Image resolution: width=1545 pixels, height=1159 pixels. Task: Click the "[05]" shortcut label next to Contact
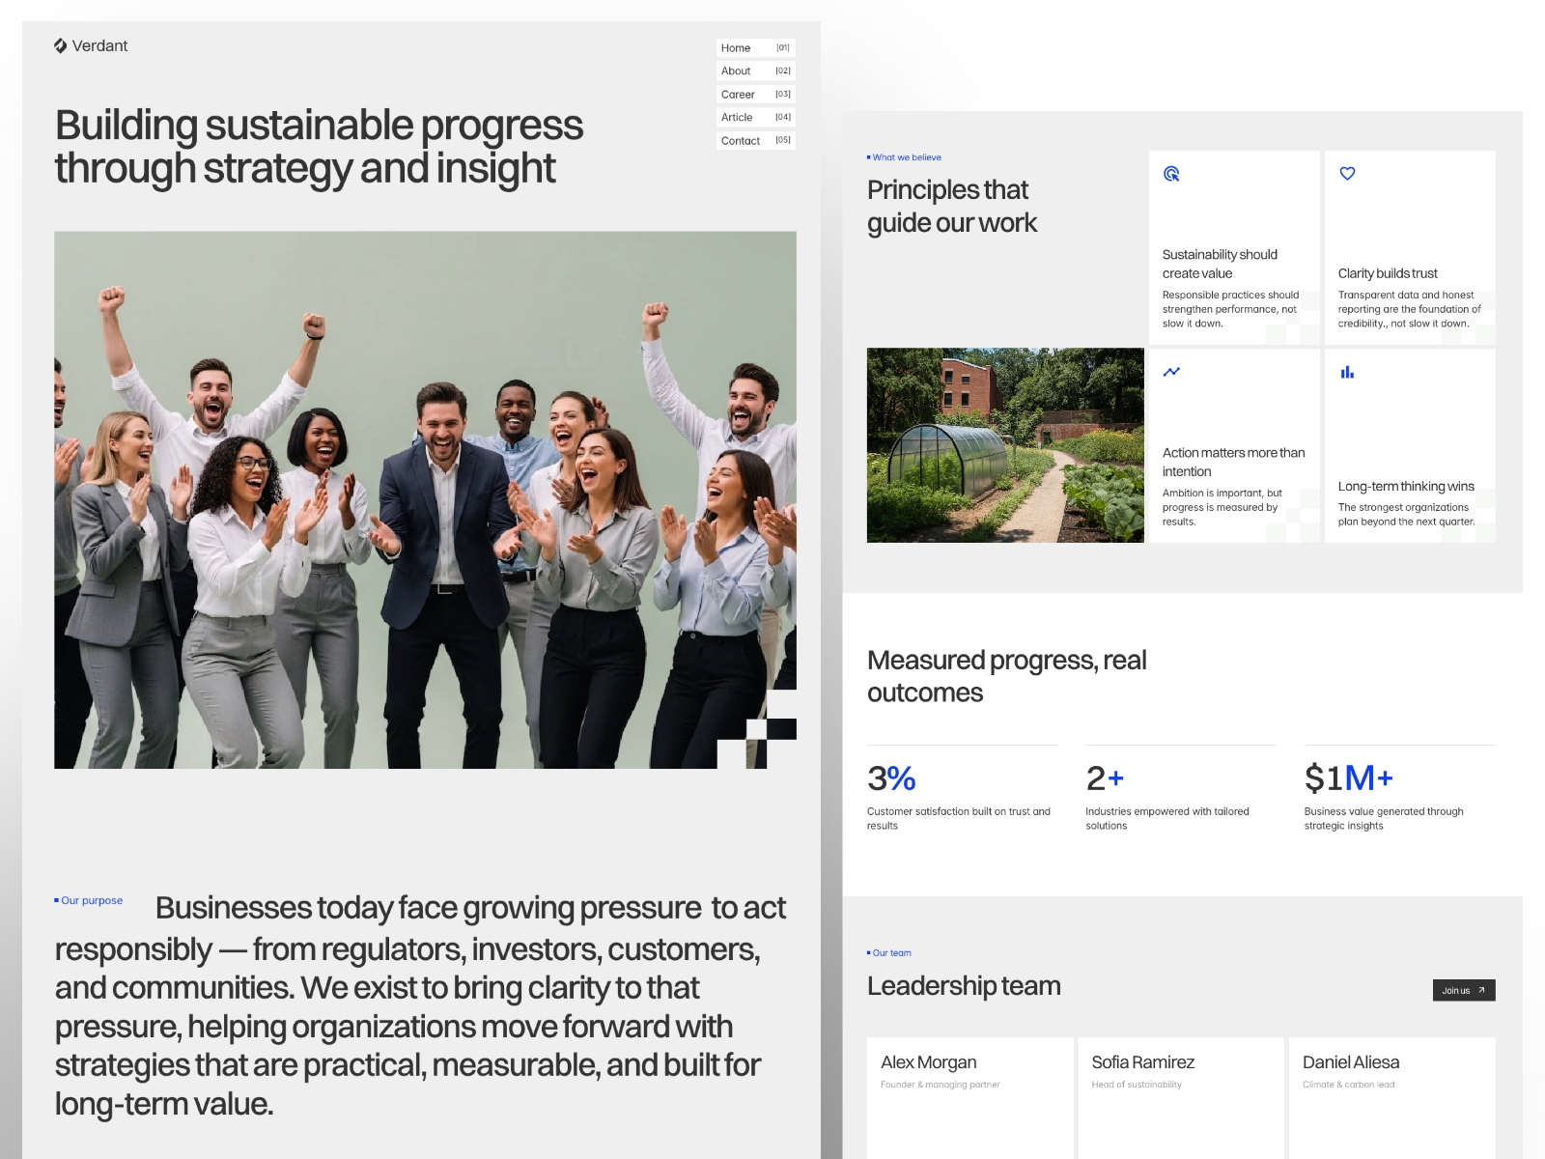pyautogui.click(x=783, y=140)
